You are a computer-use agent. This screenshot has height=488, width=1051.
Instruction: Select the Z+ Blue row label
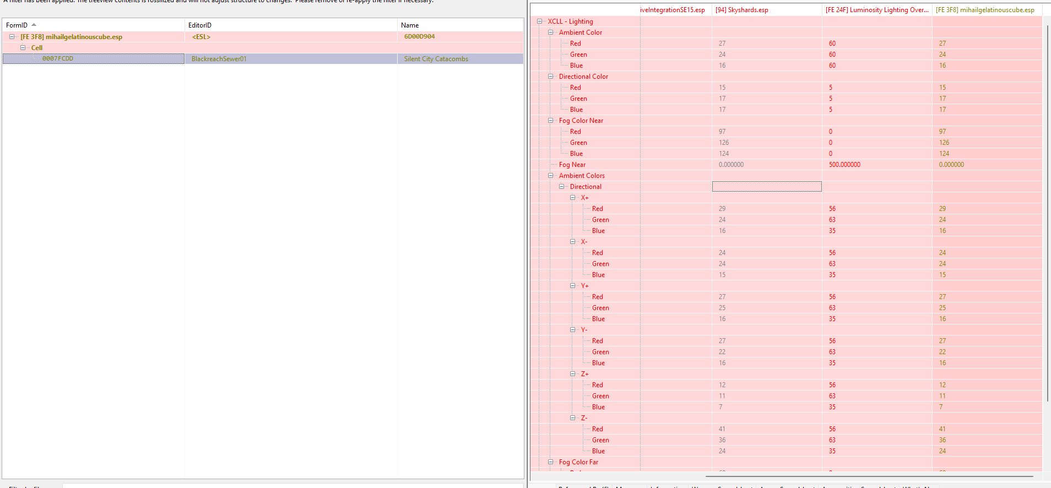[x=598, y=407]
